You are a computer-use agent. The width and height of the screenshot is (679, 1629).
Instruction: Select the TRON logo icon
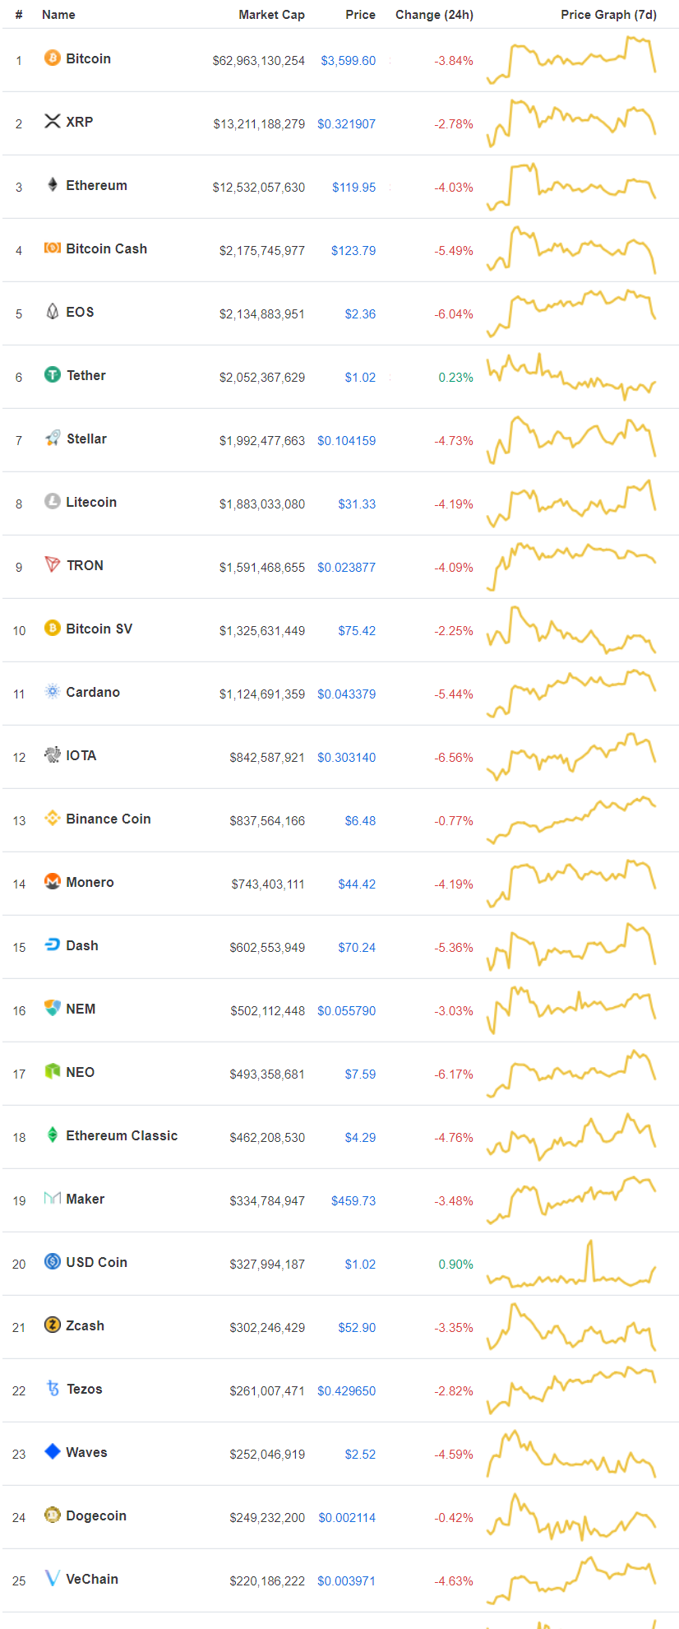(x=51, y=565)
